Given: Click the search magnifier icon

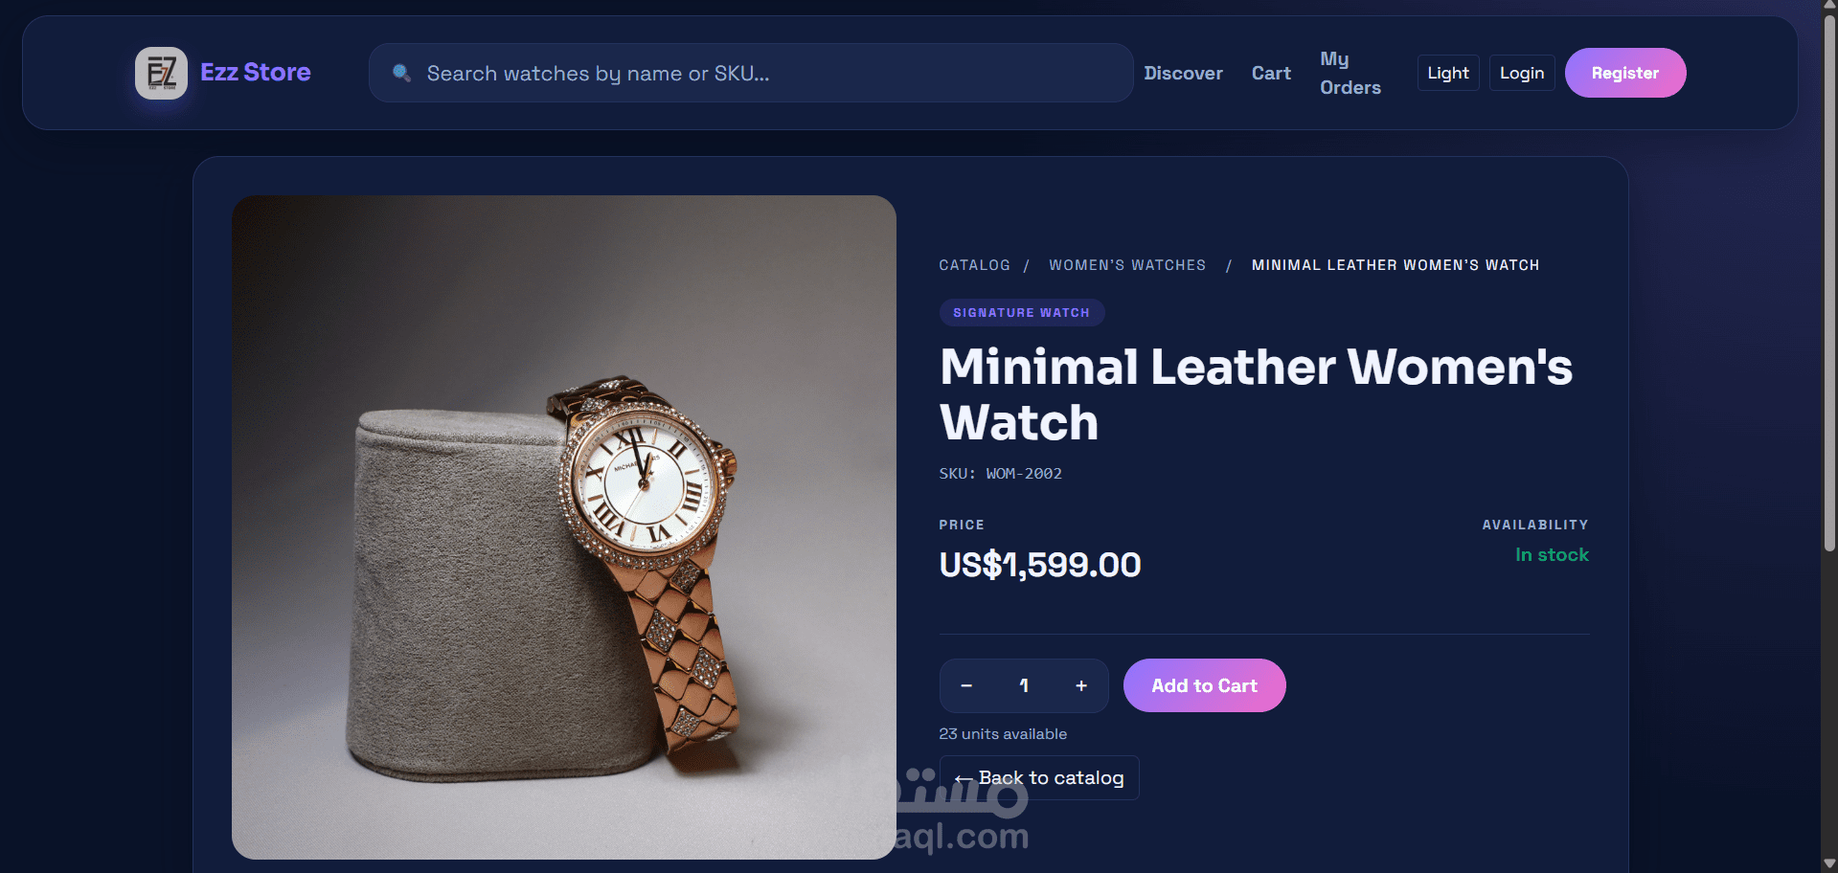Looking at the screenshot, I should [x=402, y=73].
